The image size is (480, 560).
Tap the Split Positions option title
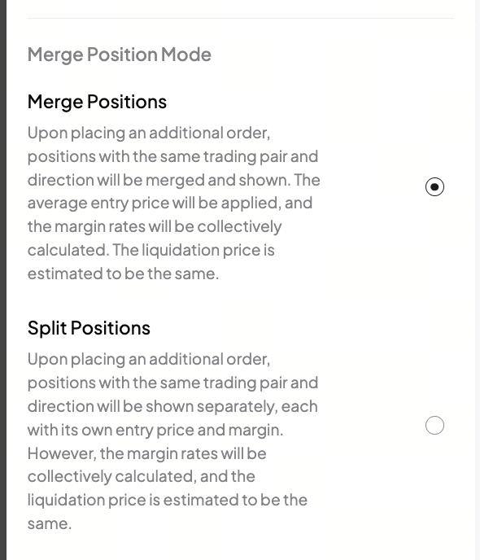tap(89, 328)
